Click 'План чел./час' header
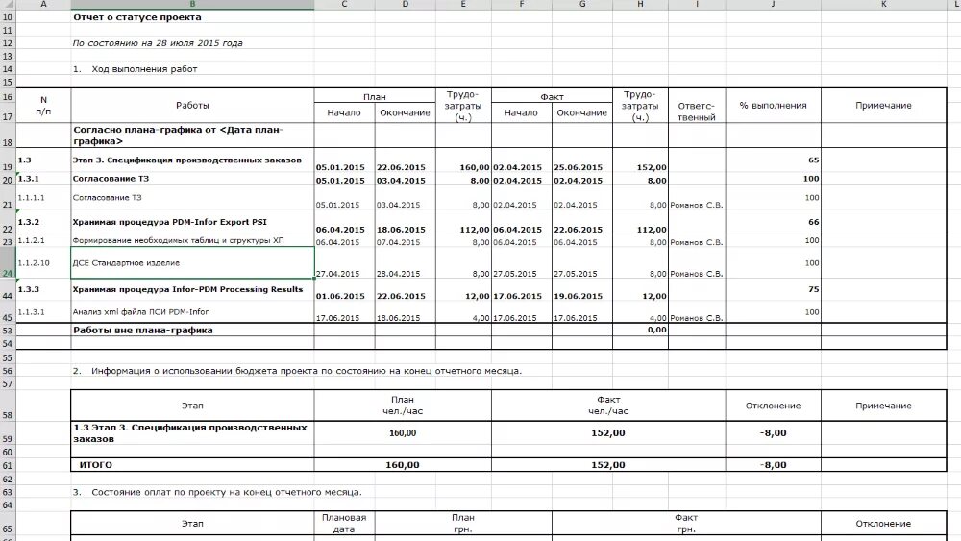The height and width of the screenshot is (541, 961). [403, 406]
